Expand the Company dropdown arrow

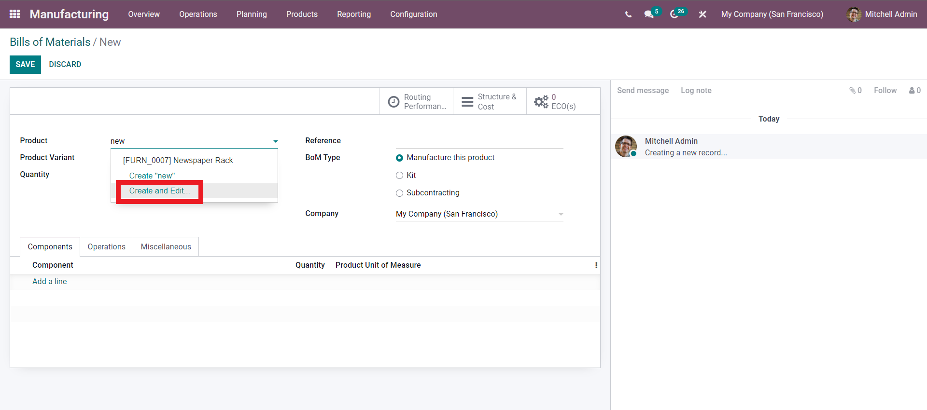tap(561, 214)
